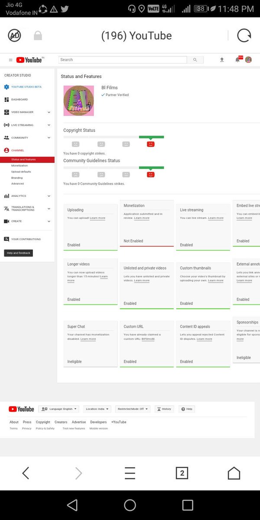Click the Community people icon

coord(6,138)
